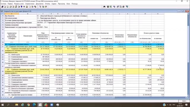Click the 'Остаток средств от плана' header cell
190x107 pixels.
click(x=151, y=33)
